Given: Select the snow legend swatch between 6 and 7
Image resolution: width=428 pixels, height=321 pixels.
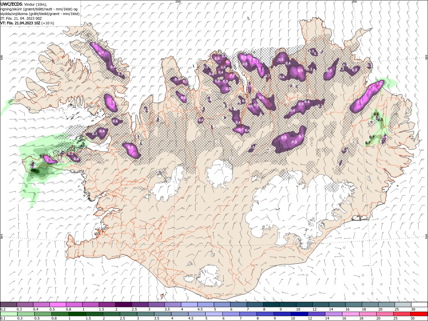Looking at the screenshot, I should (238, 305).
